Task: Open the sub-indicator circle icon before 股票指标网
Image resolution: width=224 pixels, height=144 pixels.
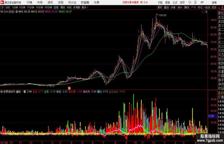Action: coord(1,92)
